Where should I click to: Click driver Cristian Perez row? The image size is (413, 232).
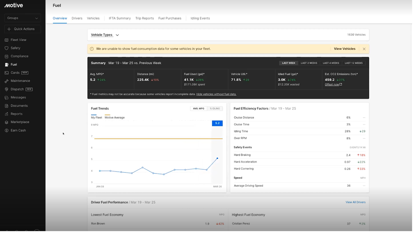[x=299, y=224]
